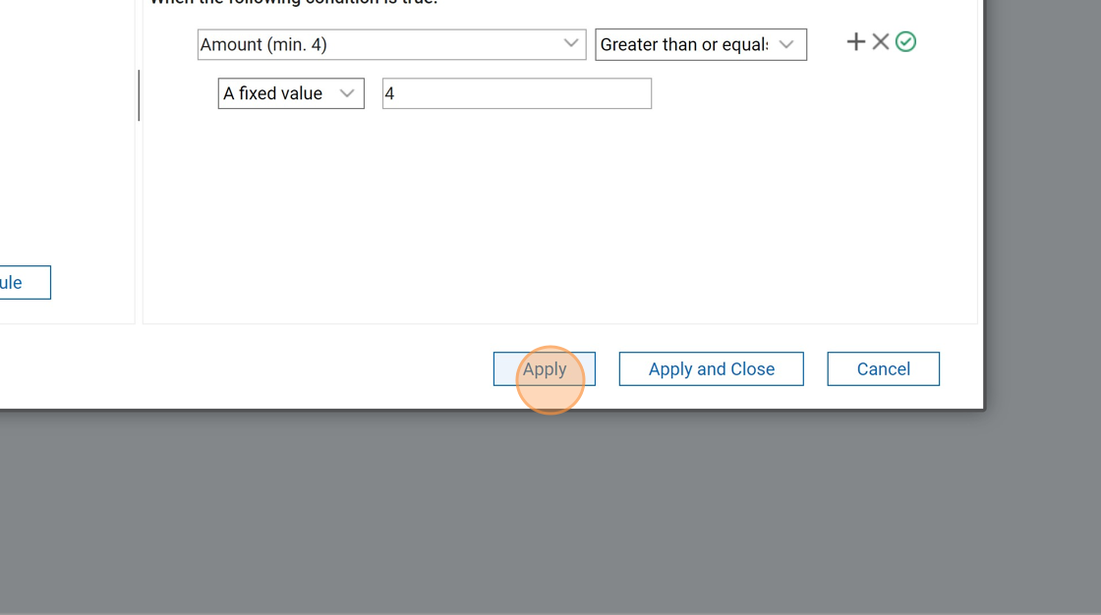Click the cut-off condition heading text at top
This screenshot has width=1101, height=615.
(x=295, y=3)
